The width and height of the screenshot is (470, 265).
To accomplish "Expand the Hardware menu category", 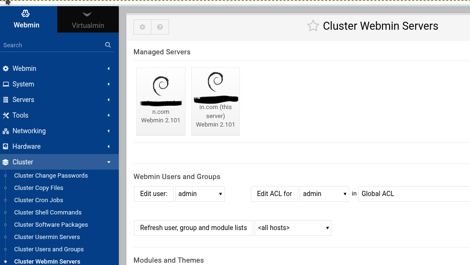I will click(x=59, y=146).
